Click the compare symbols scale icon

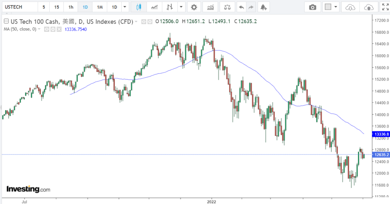coord(227,7)
